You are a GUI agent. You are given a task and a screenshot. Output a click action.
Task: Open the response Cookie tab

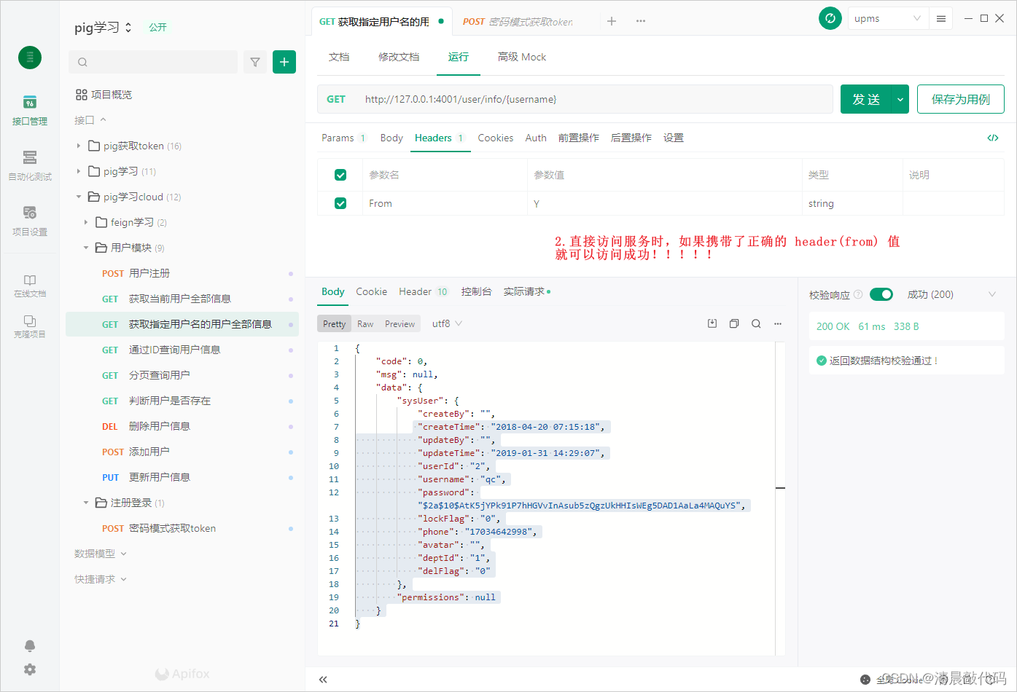point(372,291)
